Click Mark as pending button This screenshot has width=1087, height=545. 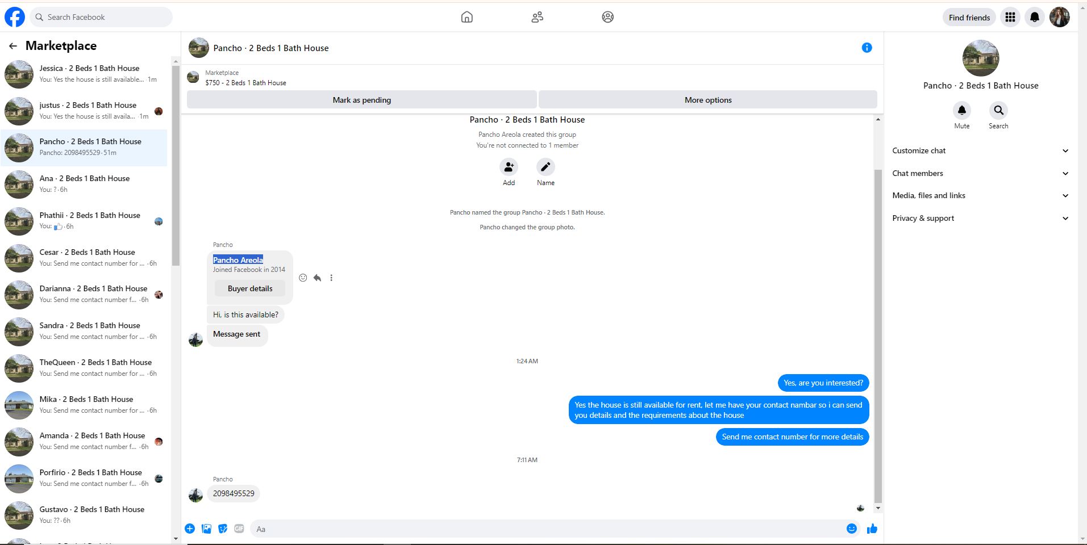pyautogui.click(x=362, y=100)
